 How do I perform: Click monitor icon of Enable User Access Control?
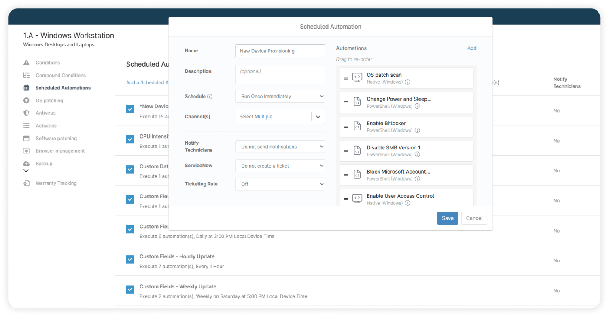[357, 199]
